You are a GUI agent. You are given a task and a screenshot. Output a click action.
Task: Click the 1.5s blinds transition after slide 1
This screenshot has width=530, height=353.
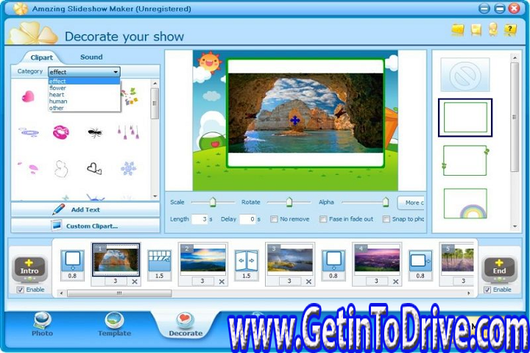(159, 261)
